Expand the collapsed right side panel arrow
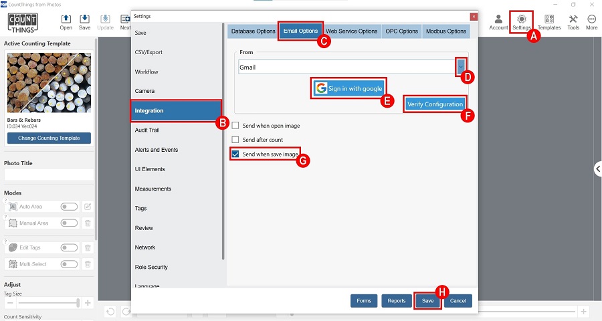 (597, 169)
